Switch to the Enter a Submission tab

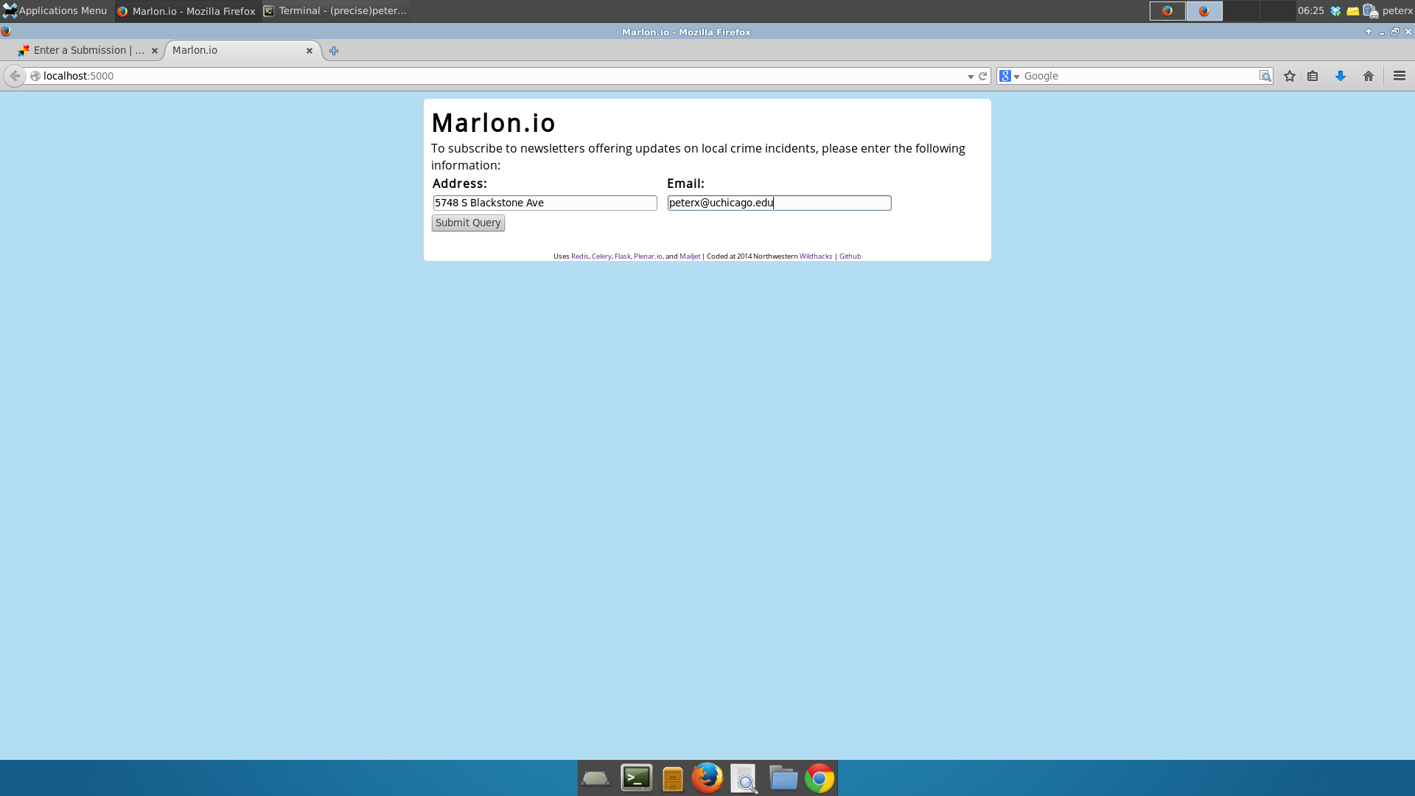(x=83, y=50)
